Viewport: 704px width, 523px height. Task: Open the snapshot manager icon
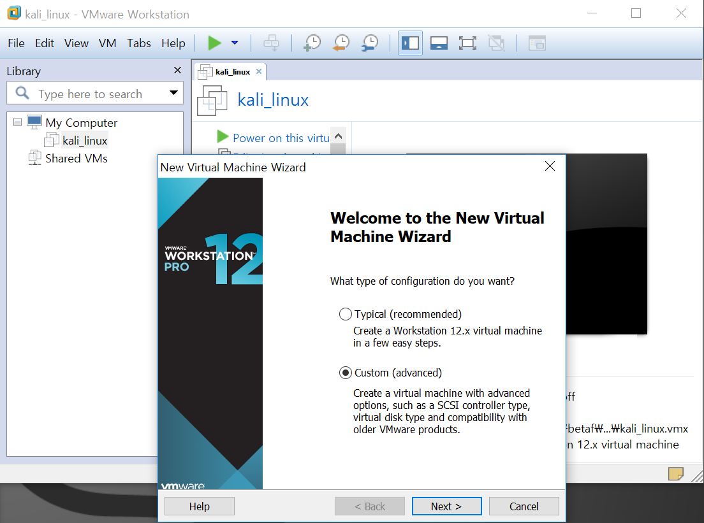tap(370, 43)
